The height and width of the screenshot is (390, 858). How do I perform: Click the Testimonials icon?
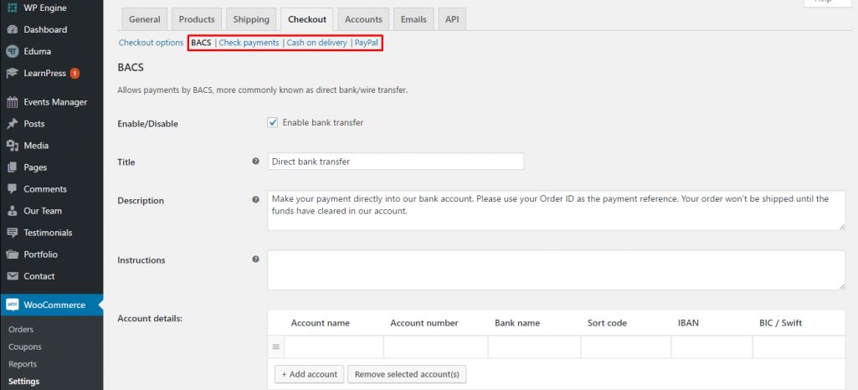click(x=12, y=233)
